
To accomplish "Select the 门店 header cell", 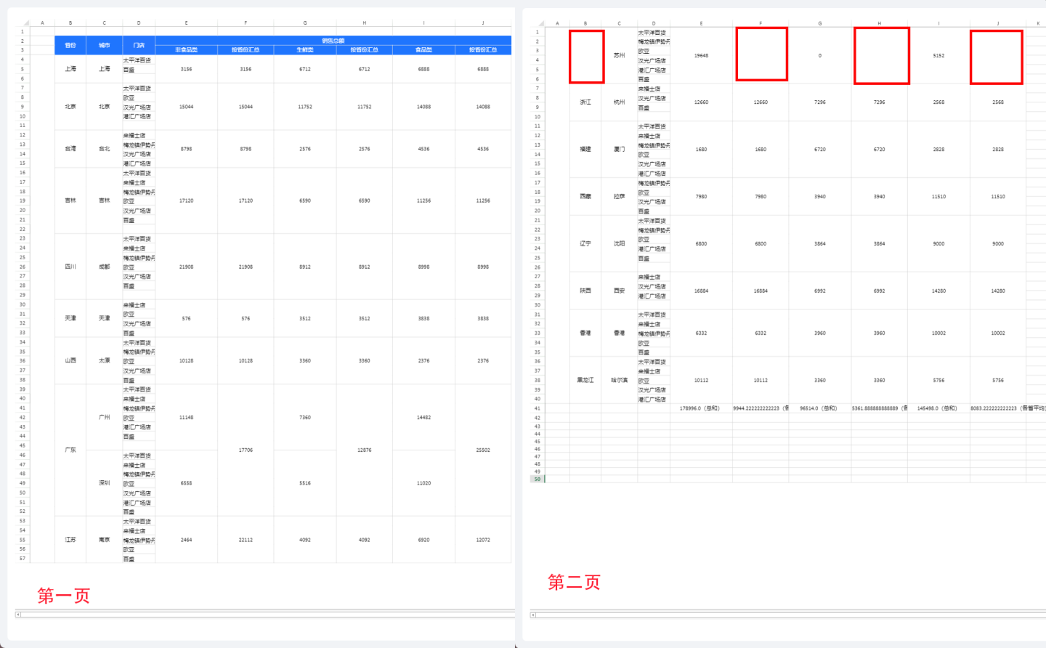I will click(139, 45).
